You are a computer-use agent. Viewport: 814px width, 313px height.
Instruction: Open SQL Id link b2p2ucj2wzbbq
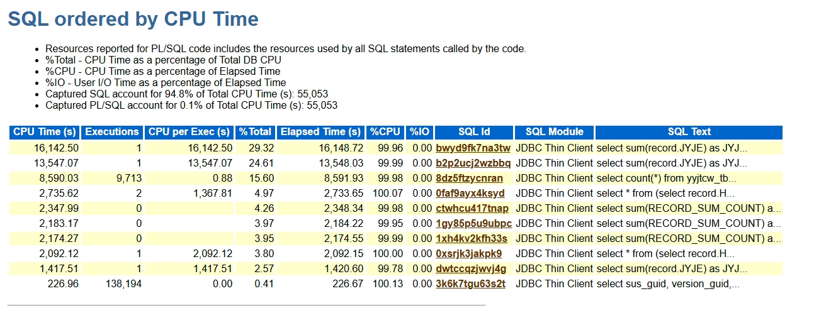473,163
